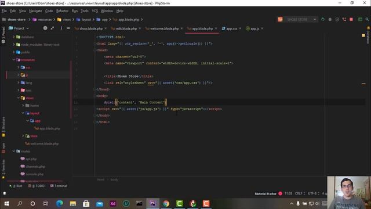Open the TODO tool window
The image size is (371, 209).
36,186
